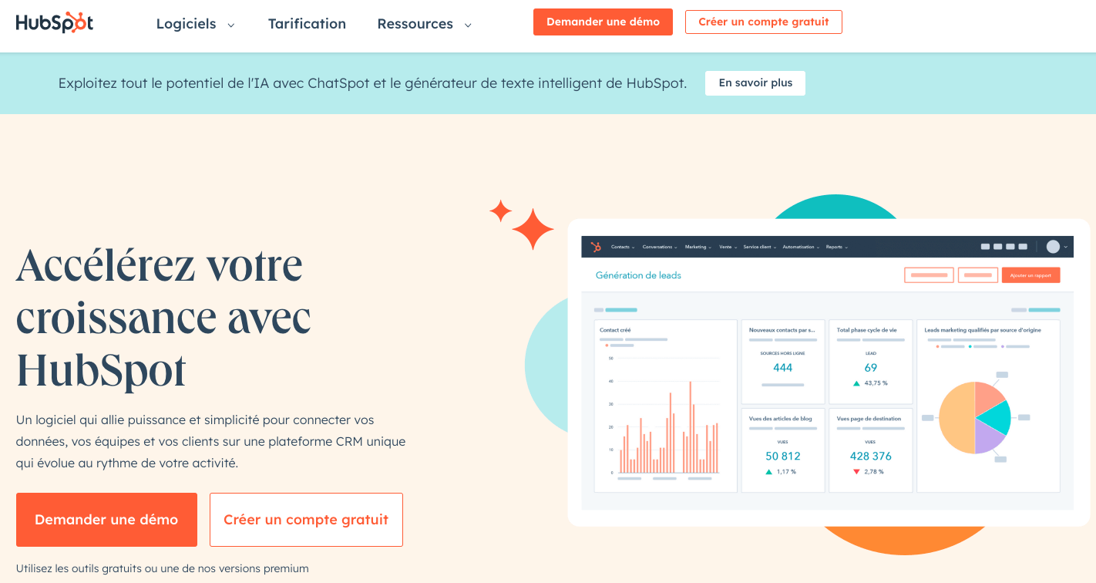Open Marketing menu in dashboard preview
The width and height of the screenshot is (1096, 583).
tap(698, 247)
